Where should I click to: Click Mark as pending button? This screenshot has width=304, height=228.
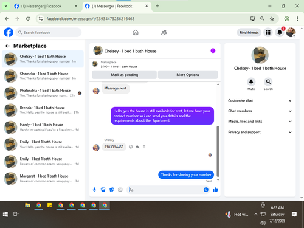pos(124,75)
